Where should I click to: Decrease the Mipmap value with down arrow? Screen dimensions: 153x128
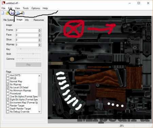(x=39, y=45)
